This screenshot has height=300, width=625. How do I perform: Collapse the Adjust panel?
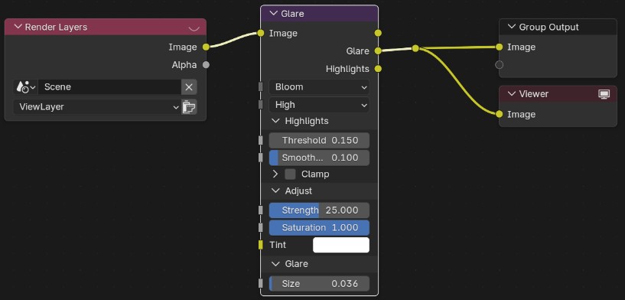pyautogui.click(x=276, y=191)
